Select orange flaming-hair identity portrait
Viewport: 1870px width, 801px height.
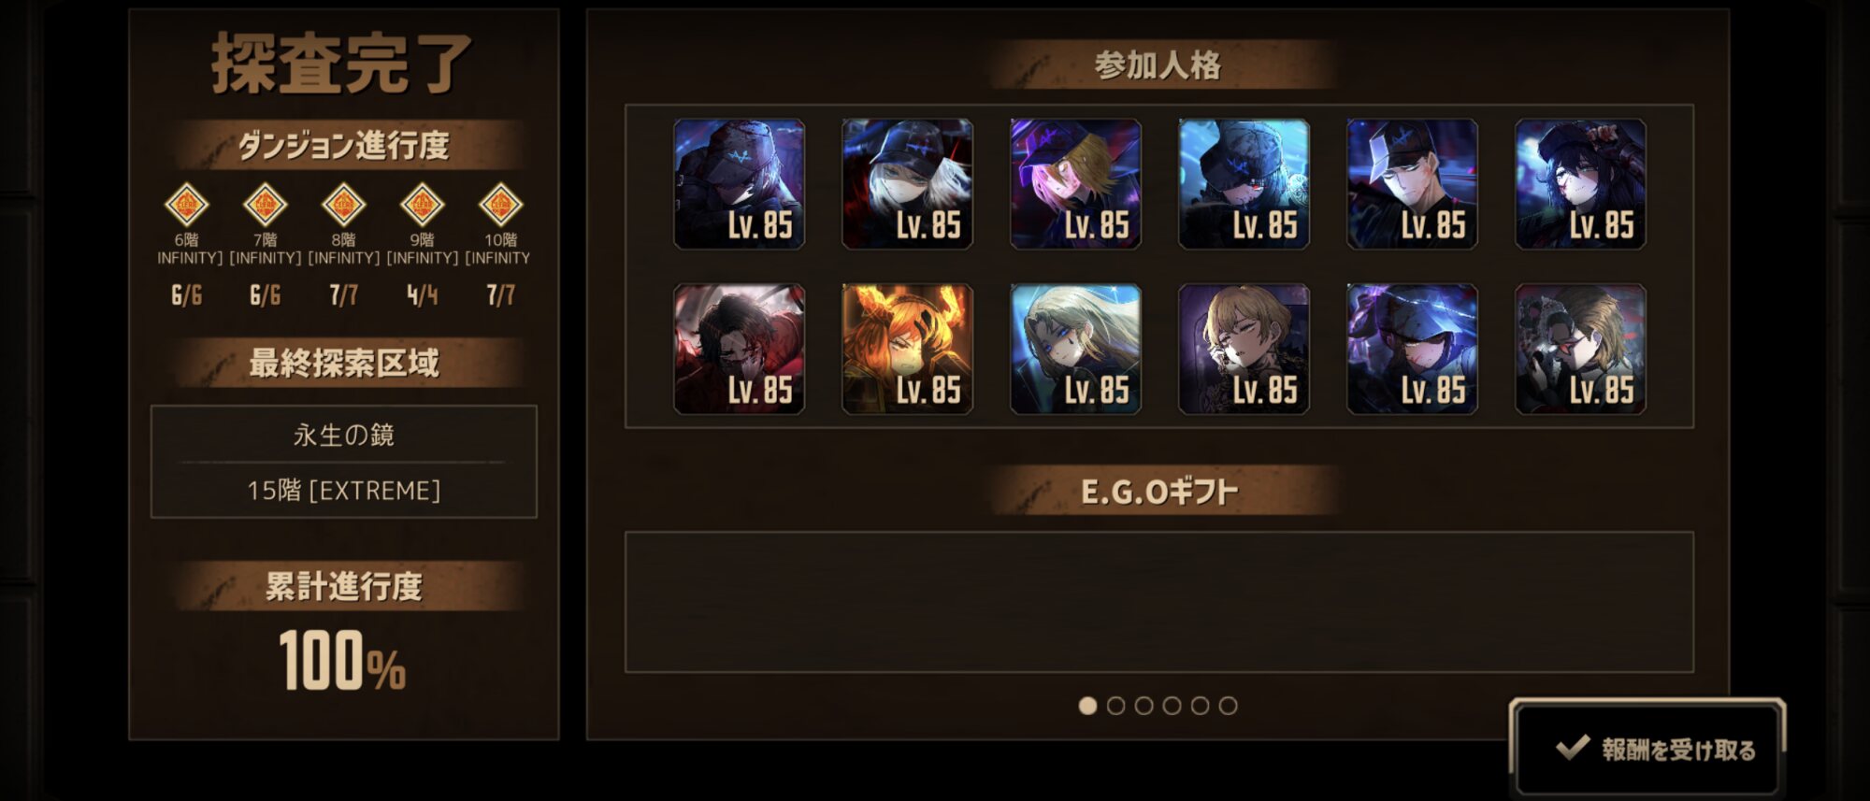(x=907, y=350)
